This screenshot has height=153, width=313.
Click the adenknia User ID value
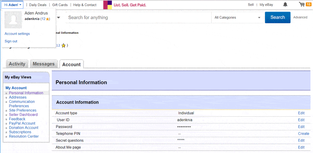(184, 120)
